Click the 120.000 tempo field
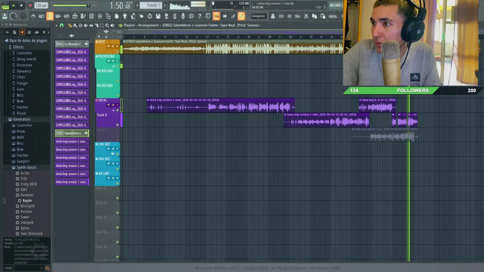 (41, 5)
